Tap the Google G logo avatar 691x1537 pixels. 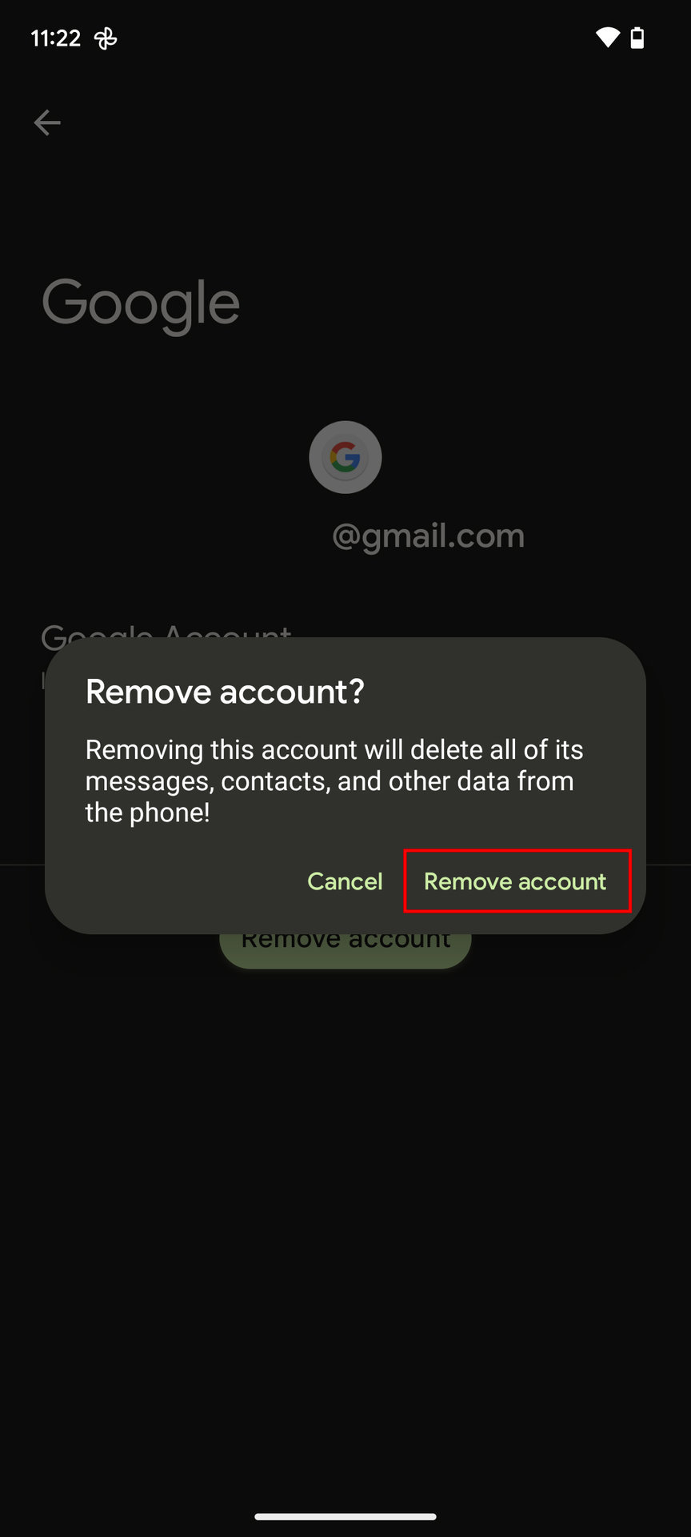(345, 457)
